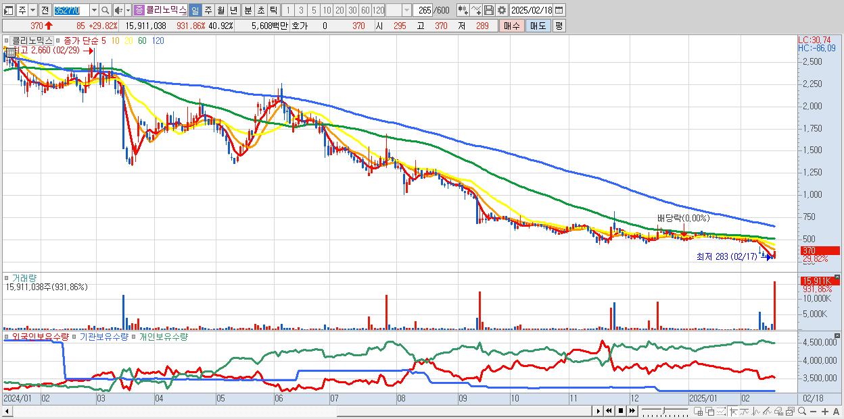This screenshot has height=419, width=844.
Task: Select the 초 second period tab
Action: [x=261, y=10]
